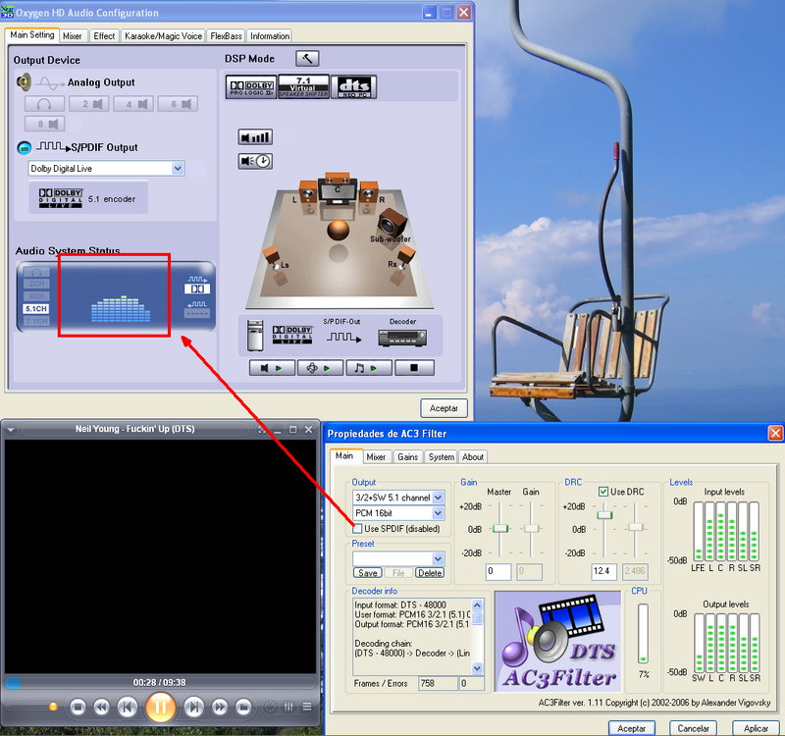Pause playback of Neil Young track
The width and height of the screenshot is (785, 736).
coord(160,707)
